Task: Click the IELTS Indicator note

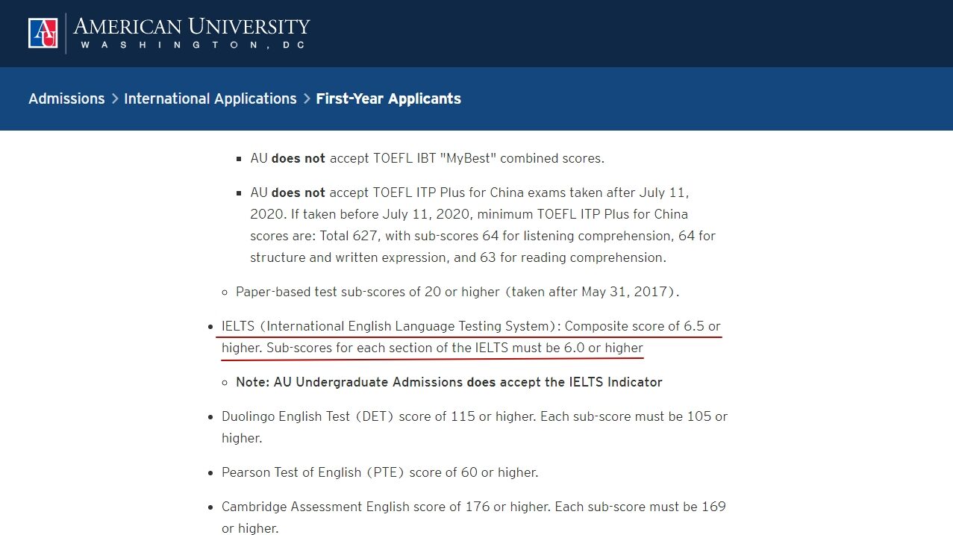Action: pyautogui.click(x=449, y=382)
